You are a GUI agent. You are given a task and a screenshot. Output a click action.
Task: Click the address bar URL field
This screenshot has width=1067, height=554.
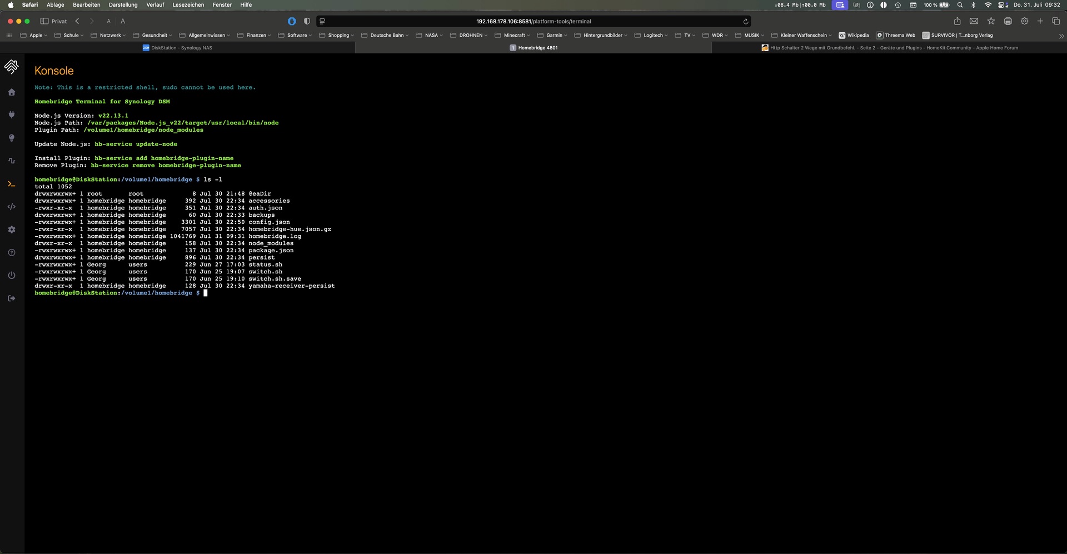point(533,22)
